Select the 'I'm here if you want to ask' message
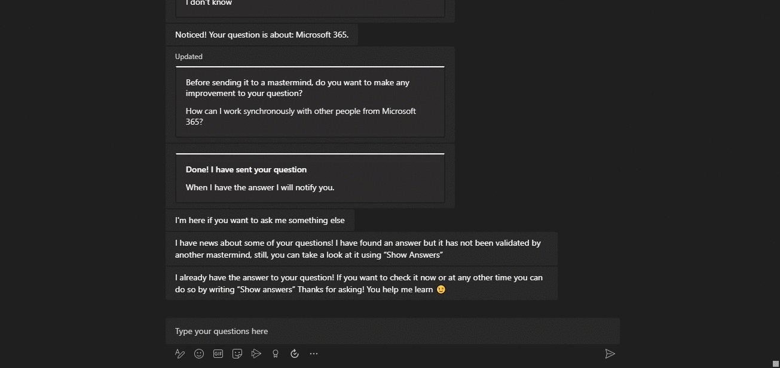Image resolution: width=780 pixels, height=368 pixels. click(x=260, y=220)
